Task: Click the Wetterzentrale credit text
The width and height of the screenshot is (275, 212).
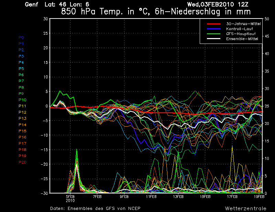Action: pos(245,208)
